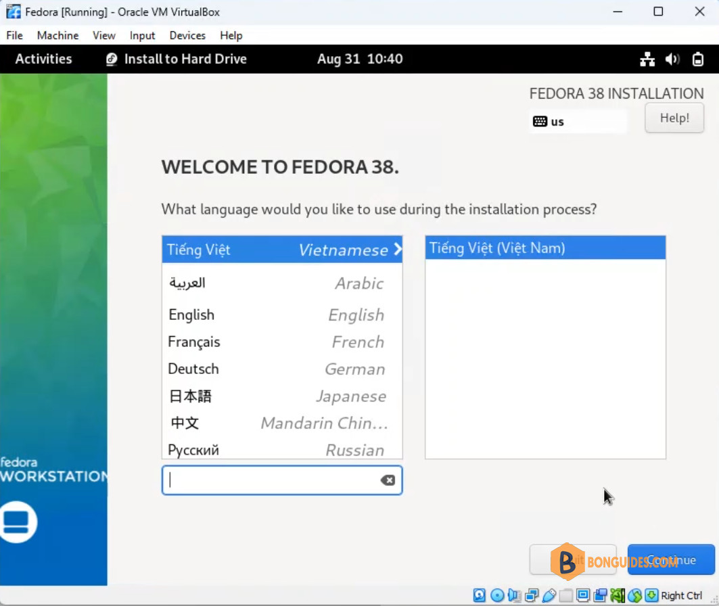This screenshot has width=719, height=606.
Task: Open the battery power icon in GNOME top bar
Action: click(698, 59)
